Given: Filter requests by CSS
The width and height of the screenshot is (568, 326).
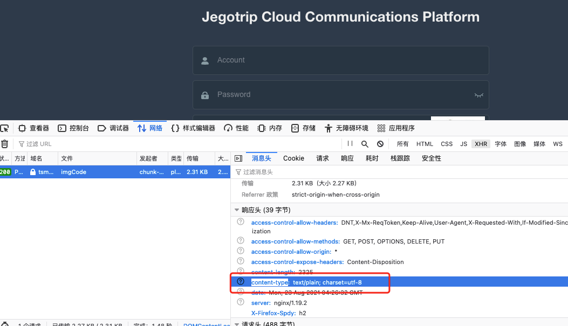Looking at the screenshot, I should point(447,144).
